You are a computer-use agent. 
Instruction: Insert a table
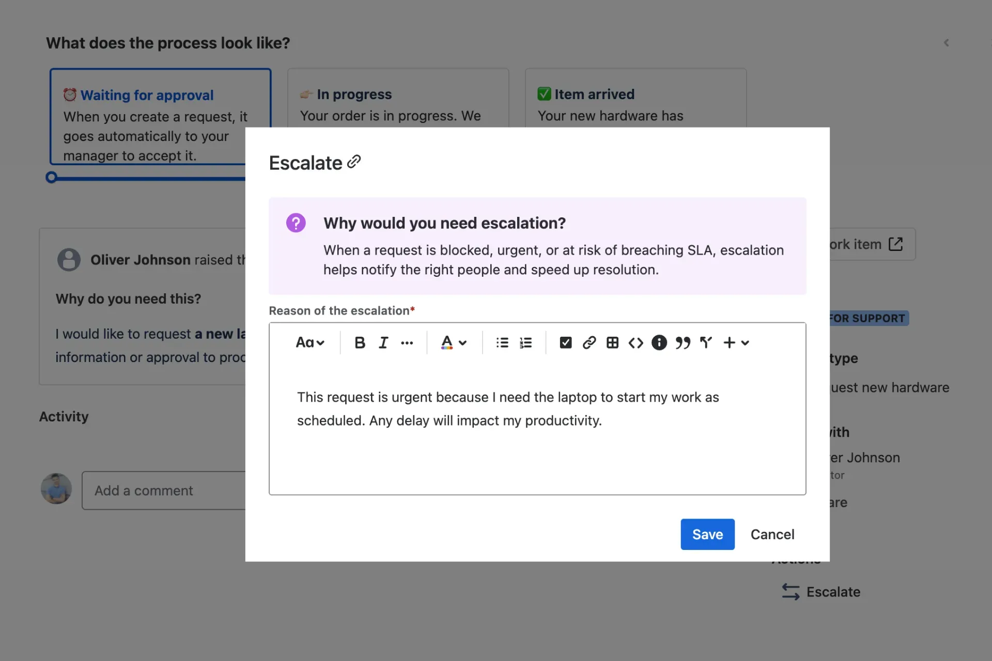click(x=612, y=342)
